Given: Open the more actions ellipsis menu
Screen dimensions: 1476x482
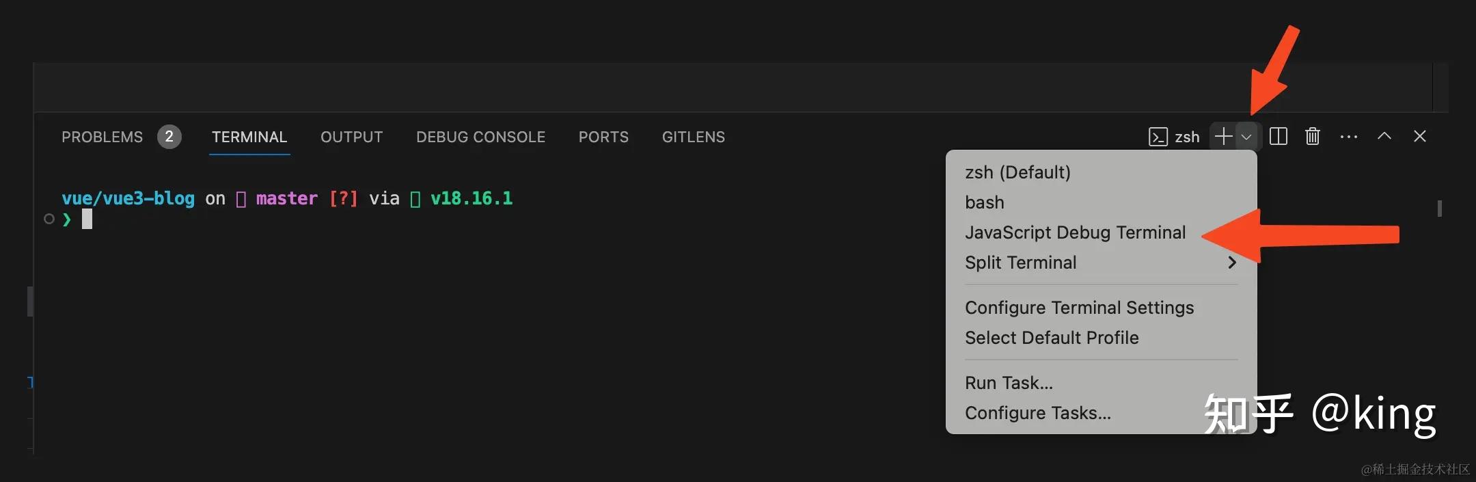Looking at the screenshot, I should click(x=1348, y=137).
